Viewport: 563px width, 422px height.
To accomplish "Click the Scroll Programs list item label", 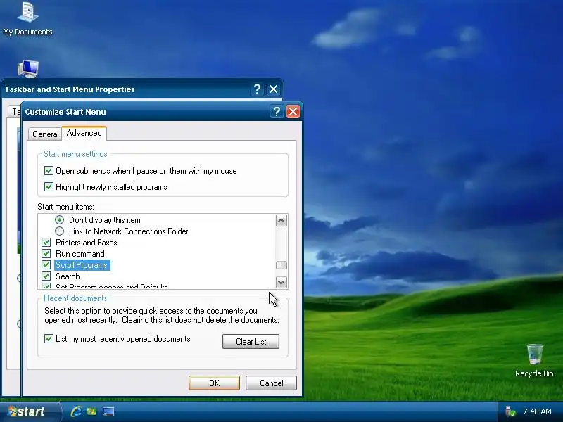I will tap(82, 265).
